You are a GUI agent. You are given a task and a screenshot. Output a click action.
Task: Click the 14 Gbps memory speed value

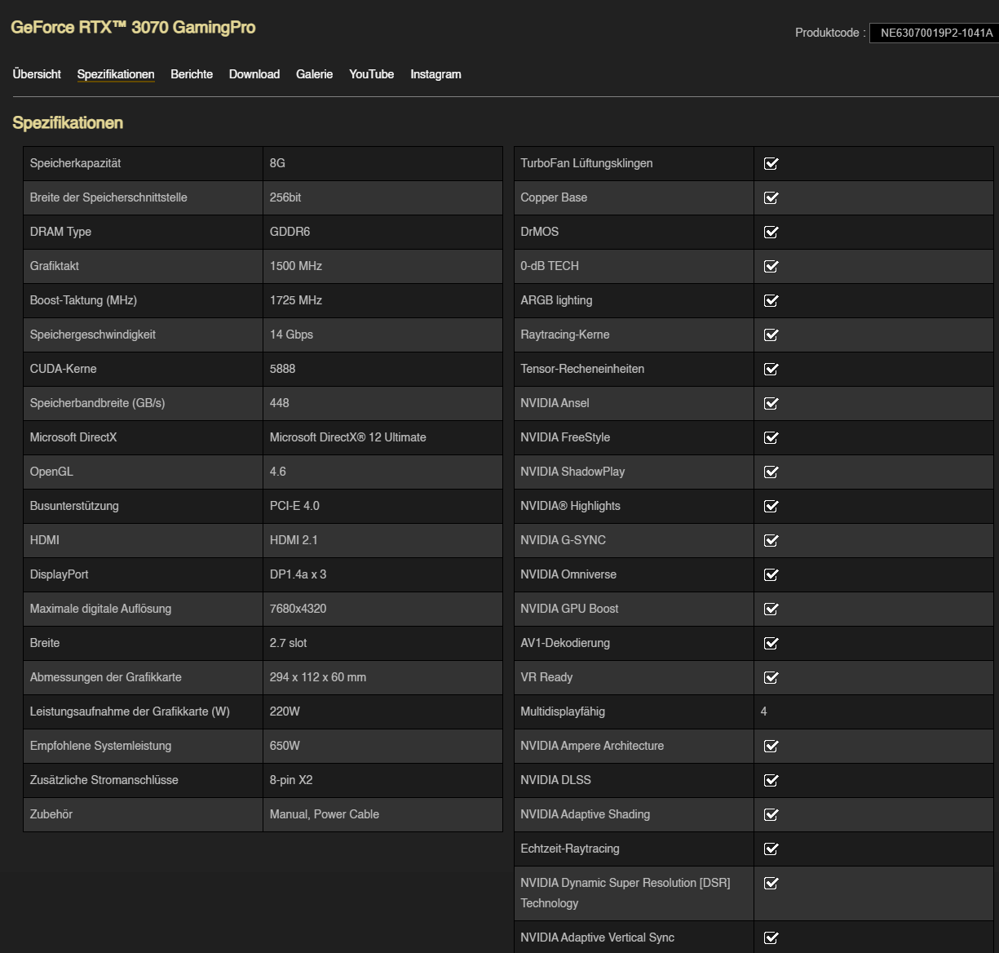291,335
